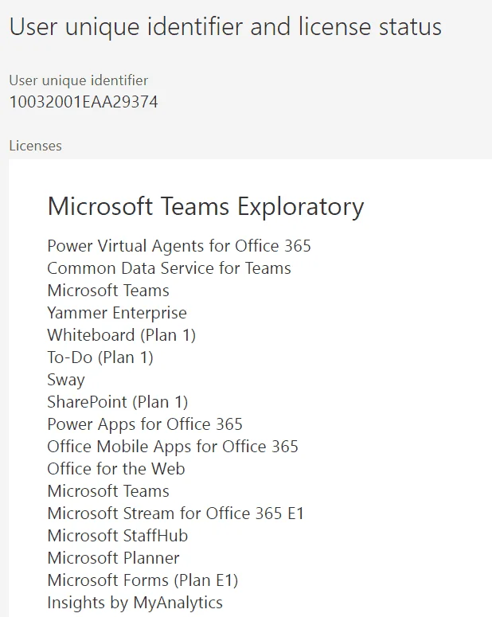Image resolution: width=492 pixels, height=617 pixels.
Task: Select the Sway license item
Action: point(66,380)
